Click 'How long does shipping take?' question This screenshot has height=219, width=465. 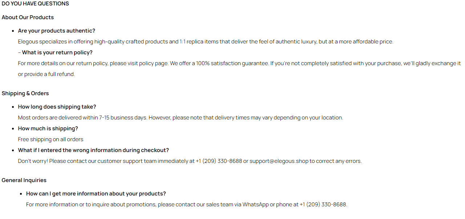tap(57, 107)
